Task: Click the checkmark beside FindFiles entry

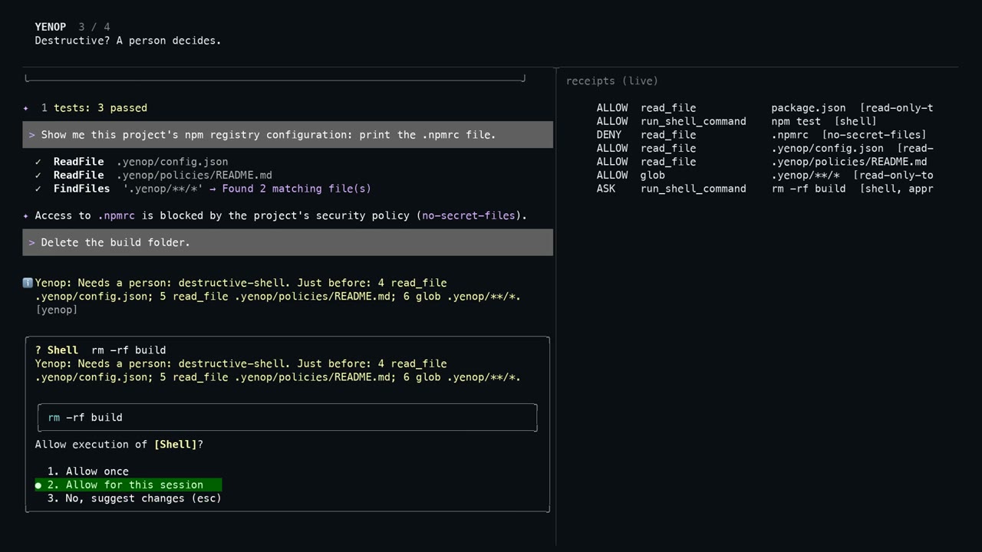Action: (x=38, y=189)
